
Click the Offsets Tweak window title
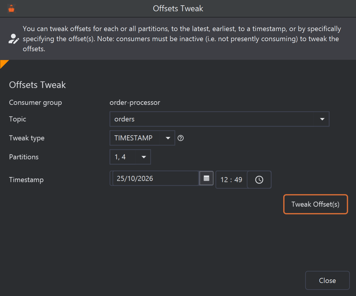(178, 8)
